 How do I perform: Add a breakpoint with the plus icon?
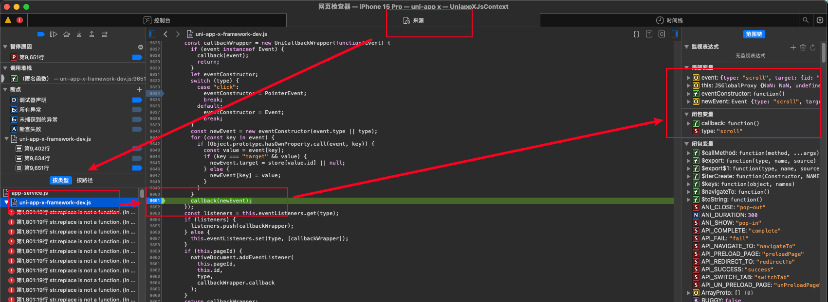[139, 89]
